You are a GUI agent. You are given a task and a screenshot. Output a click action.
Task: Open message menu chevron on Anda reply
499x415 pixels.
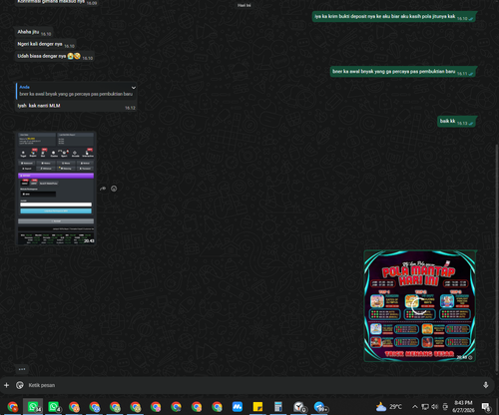click(x=134, y=88)
